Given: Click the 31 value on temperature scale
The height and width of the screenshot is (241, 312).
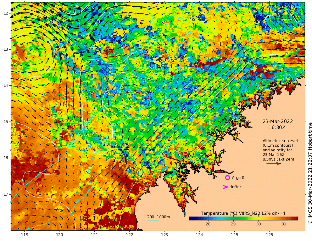Looking at the screenshot, I should 284,224.
